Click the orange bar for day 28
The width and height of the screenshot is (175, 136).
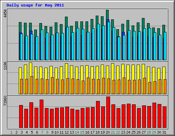coord(150,88)
